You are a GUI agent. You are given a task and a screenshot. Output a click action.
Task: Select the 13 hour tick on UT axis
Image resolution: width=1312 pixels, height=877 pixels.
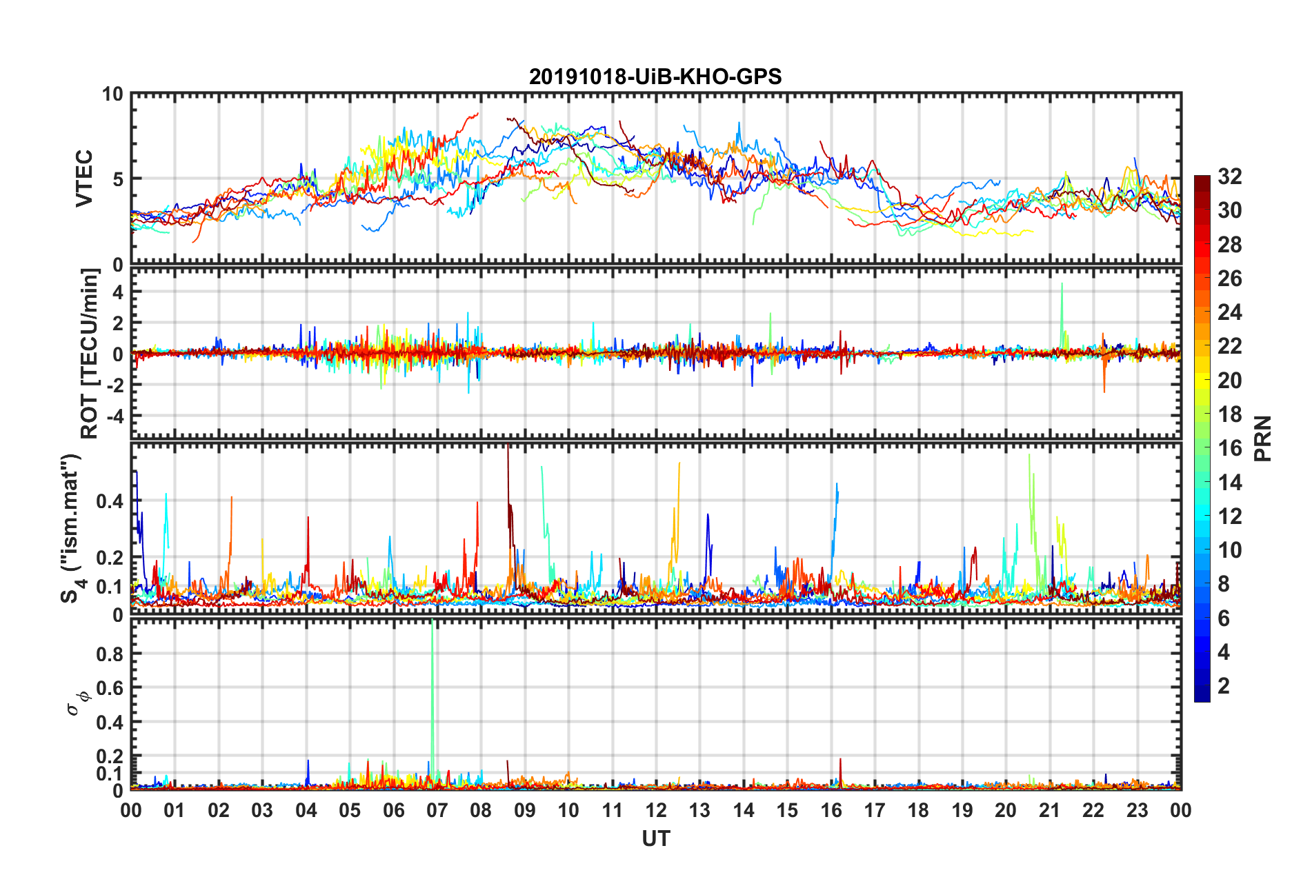700,809
